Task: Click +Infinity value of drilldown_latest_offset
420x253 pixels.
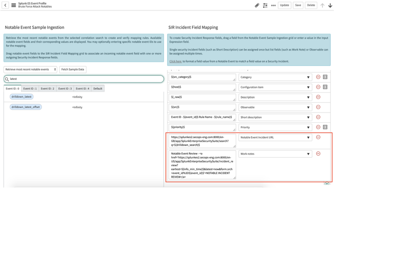Action: pos(77,107)
